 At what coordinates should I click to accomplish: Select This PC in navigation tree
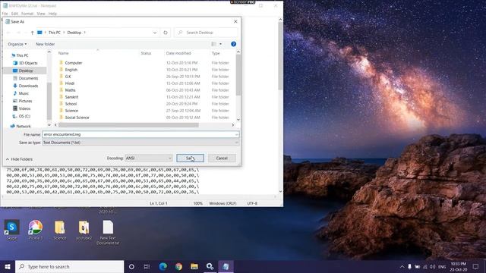coord(22,55)
